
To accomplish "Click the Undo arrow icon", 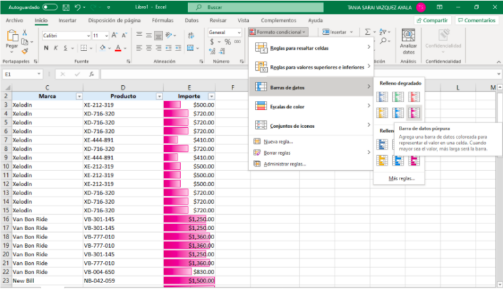I will [77, 7].
